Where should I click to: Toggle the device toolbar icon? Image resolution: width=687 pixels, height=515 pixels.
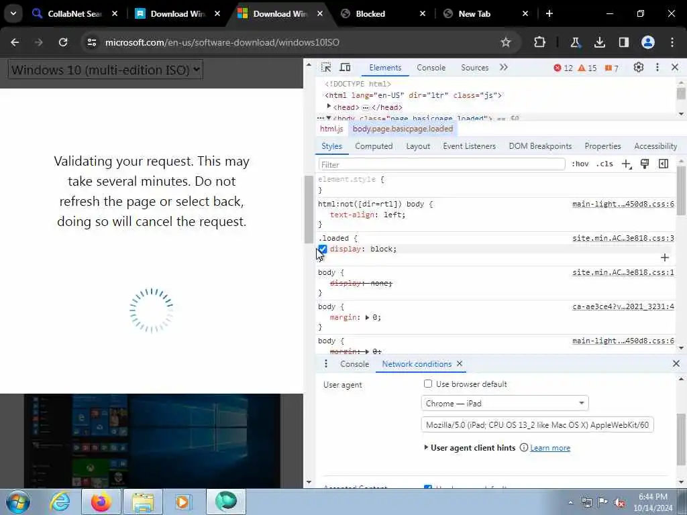(x=346, y=68)
